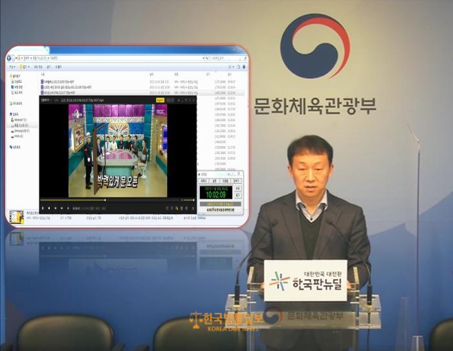Select 네트워크 in the navigation pane
The height and width of the screenshot is (351, 453).
16,147
